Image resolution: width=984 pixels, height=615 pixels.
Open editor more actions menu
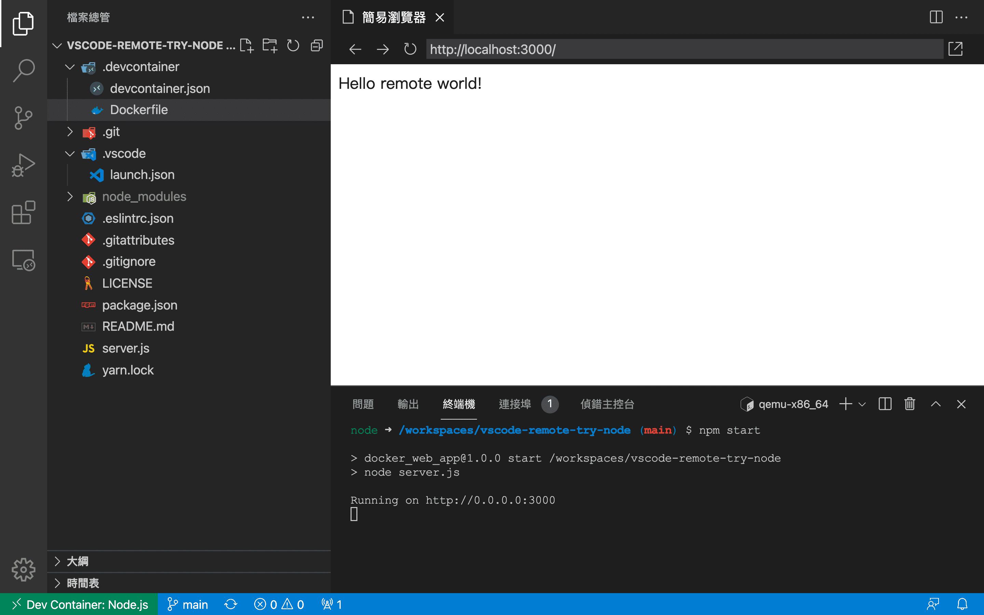point(961,17)
